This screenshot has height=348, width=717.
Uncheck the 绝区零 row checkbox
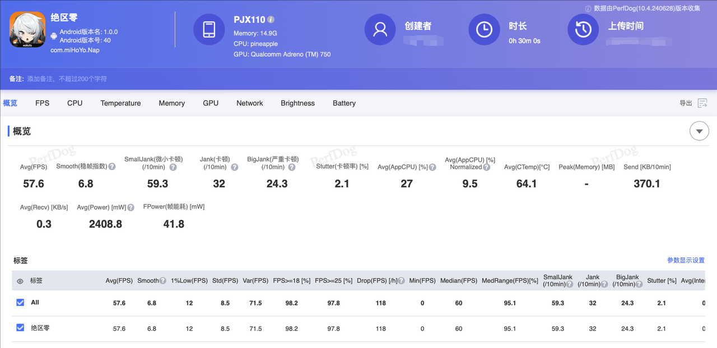(20, 328)
